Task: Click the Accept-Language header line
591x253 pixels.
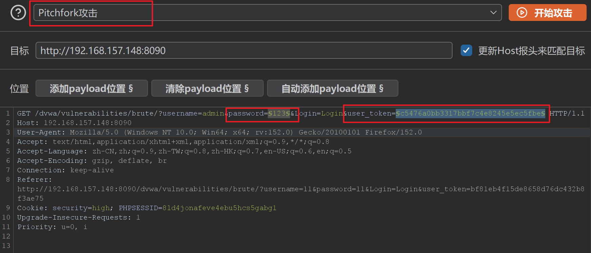Action: pyautogui.click(x=184, y=151)
